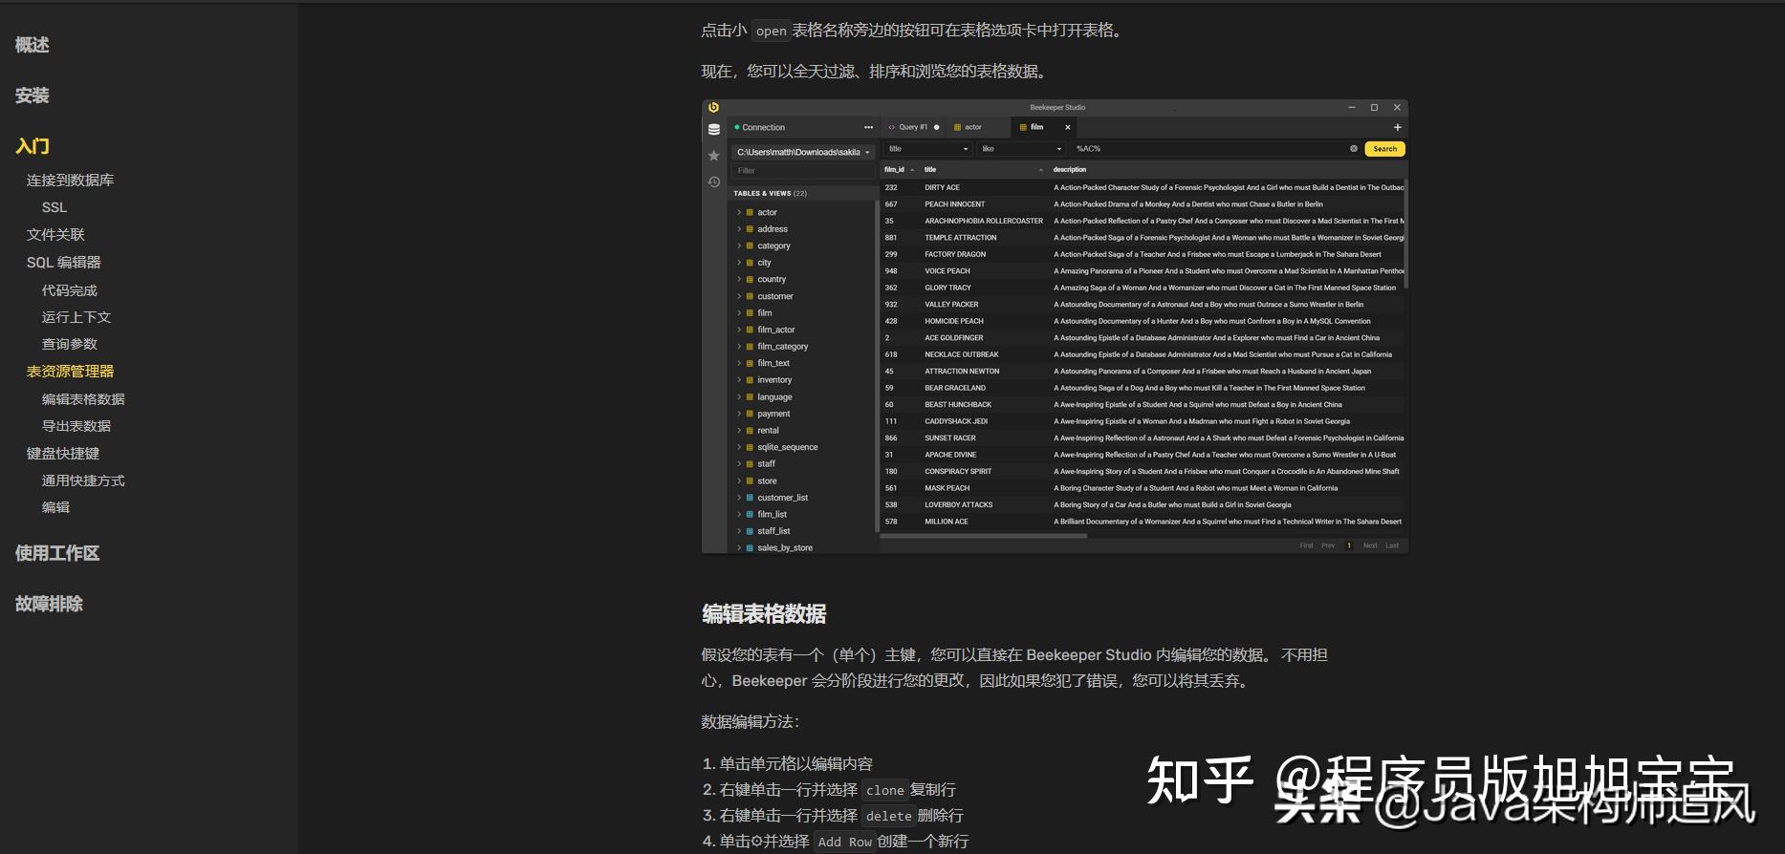Clear the %AC% filter value with the circled X
Image resolution: width=1785 pixels, height=854 pixels.
1354,149
